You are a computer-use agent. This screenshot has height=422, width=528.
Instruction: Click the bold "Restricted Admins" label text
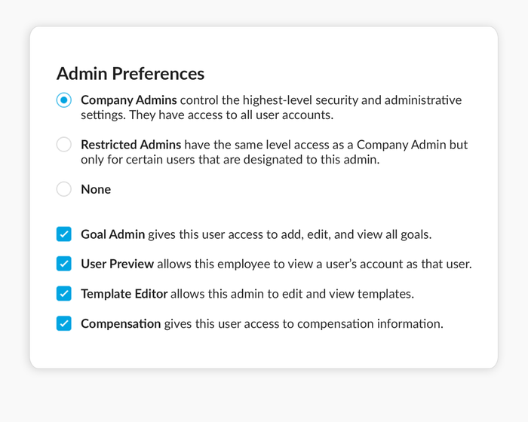tap(131, 145)
